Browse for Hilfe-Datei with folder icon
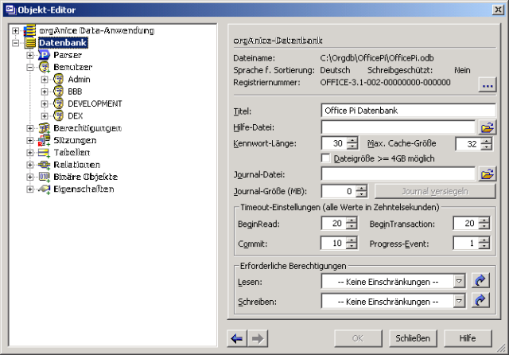 pos(488,127)
